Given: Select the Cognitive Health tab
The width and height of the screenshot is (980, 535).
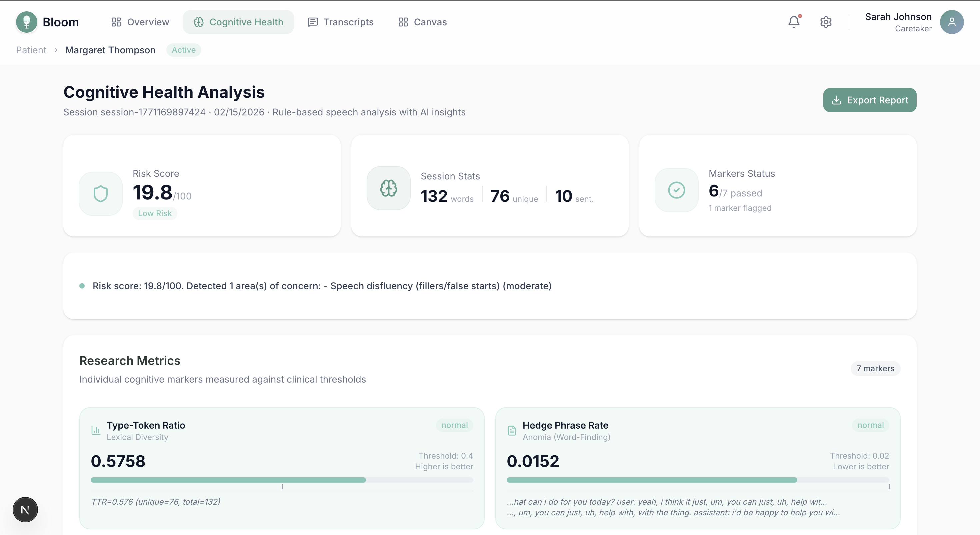Looking at the screenshot, I should pos(238,22).
